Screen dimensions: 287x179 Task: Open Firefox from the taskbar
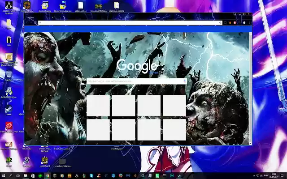121,176
